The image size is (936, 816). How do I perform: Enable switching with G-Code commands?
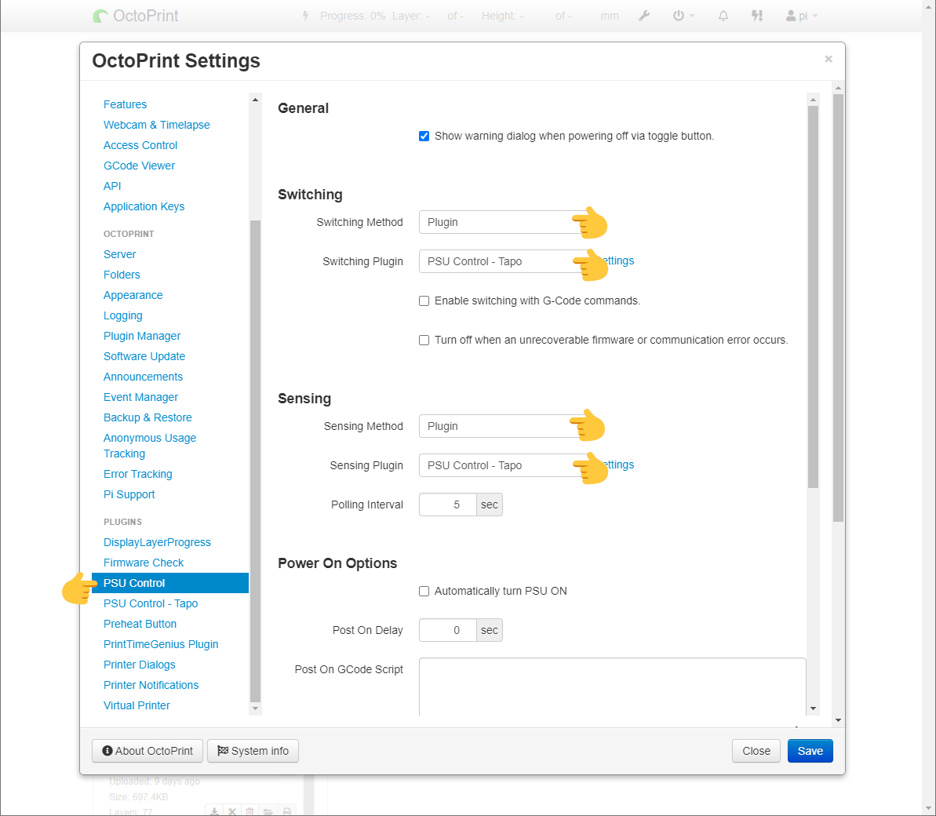click(424, 301)
